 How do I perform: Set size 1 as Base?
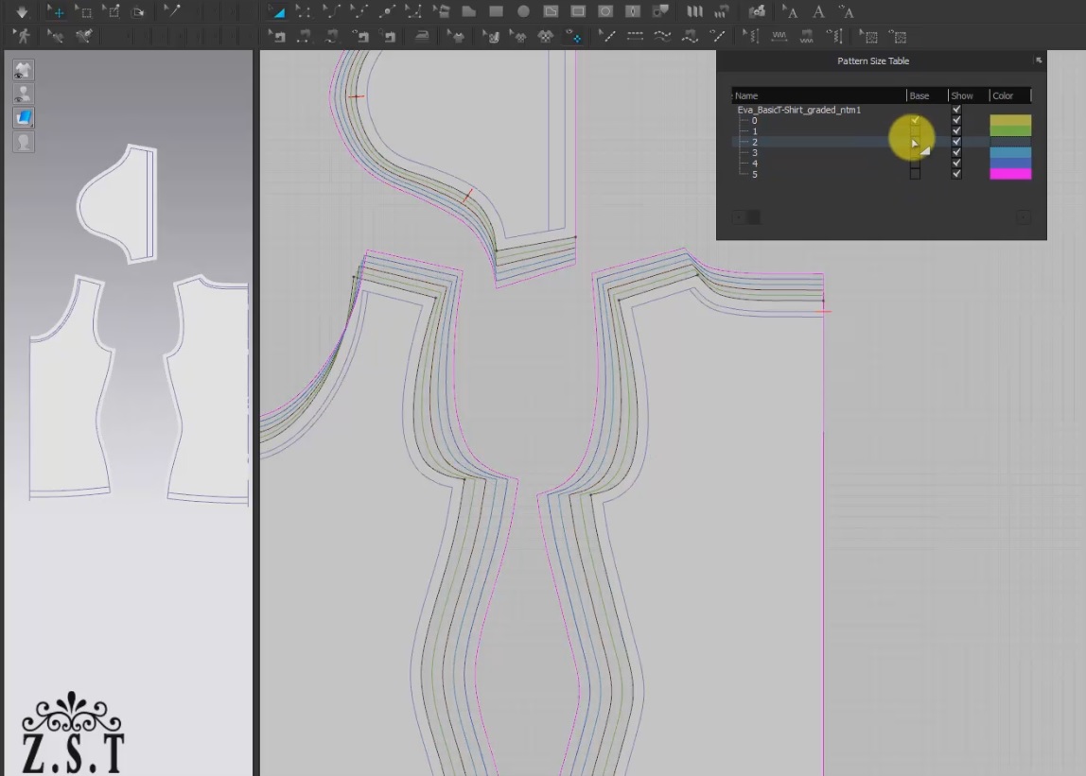tap(915, 130)
